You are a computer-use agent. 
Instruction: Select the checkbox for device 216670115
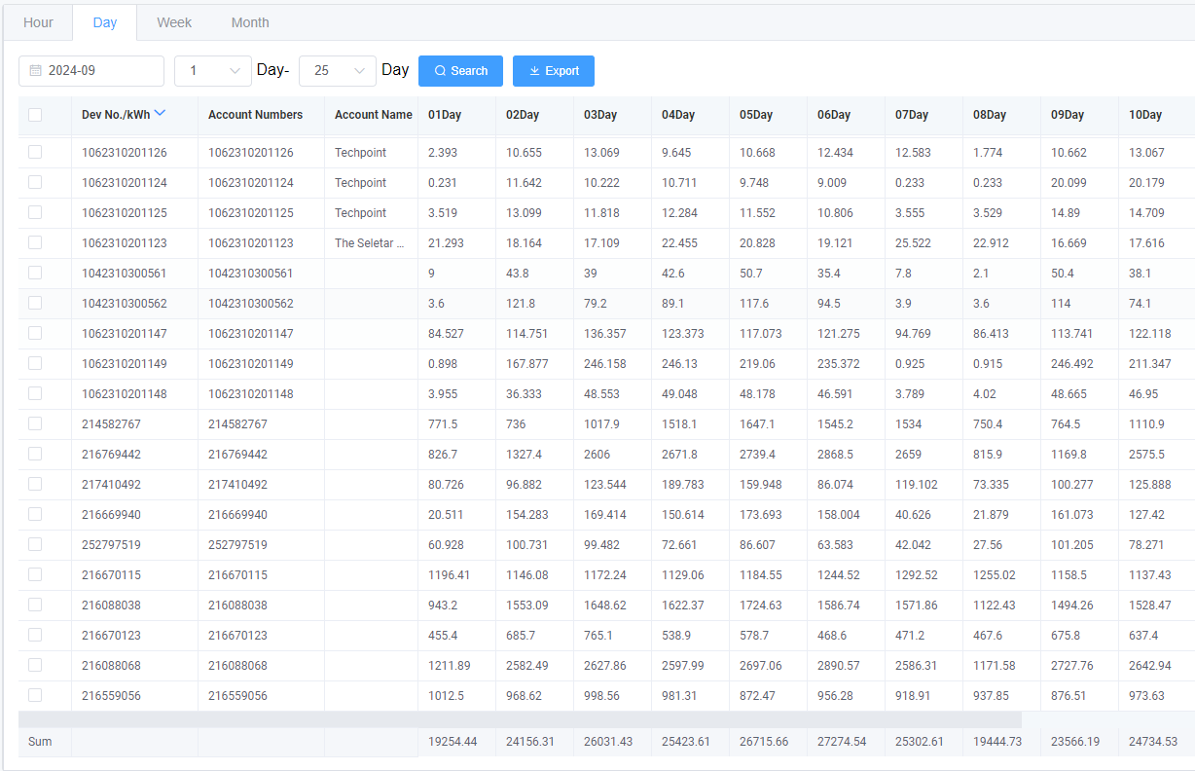(35, 574)
